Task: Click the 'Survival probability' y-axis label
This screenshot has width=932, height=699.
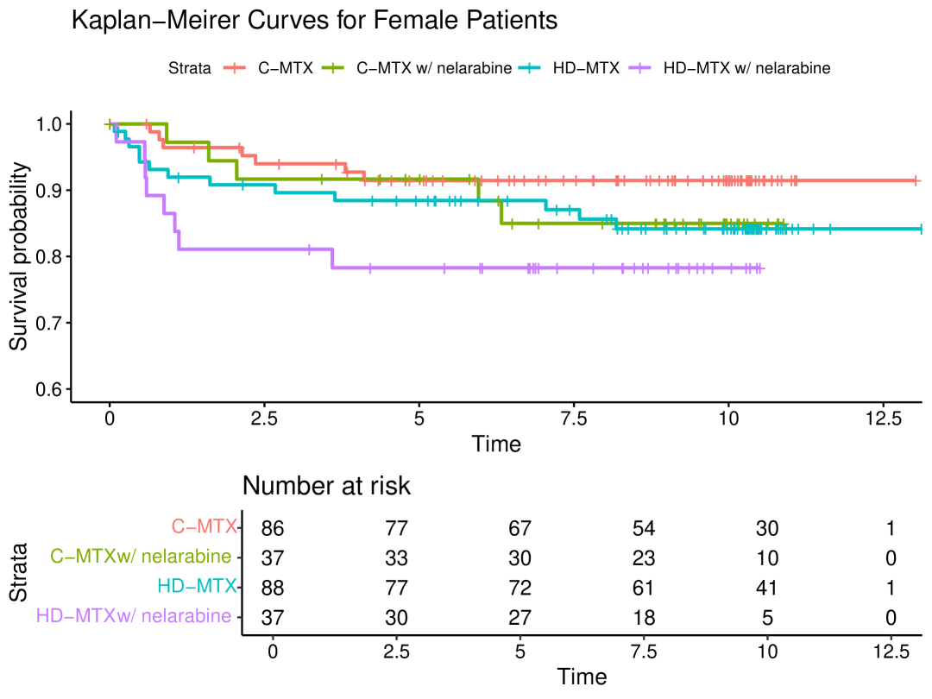Action: [x=19, y=255]
